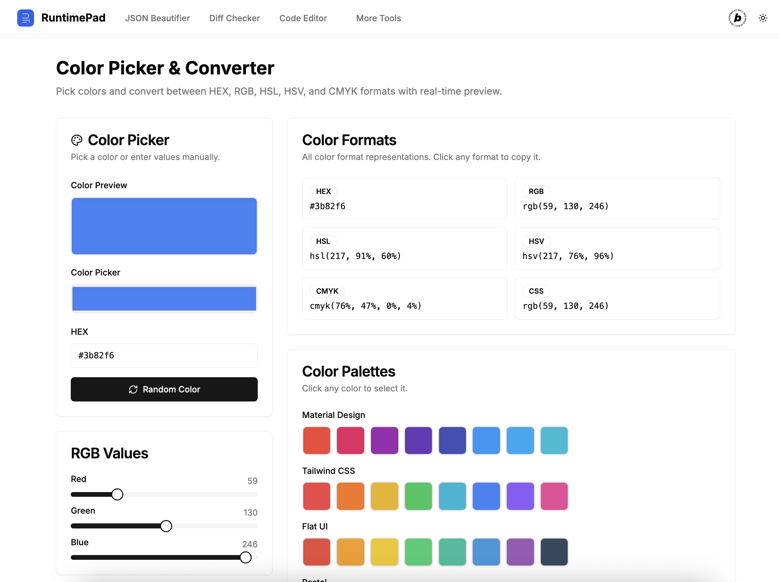Viewport: 779px width, 582px height.
Task: Copy the CMYK format card
Action: click(x=404, y=298)
